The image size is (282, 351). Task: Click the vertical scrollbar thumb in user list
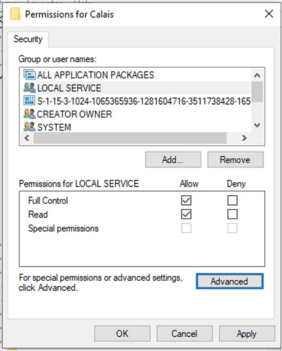(x=257, y=92)
